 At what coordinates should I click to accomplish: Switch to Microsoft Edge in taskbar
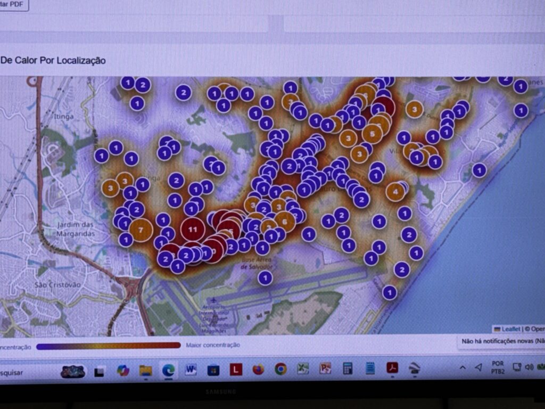(x=169, y=370)
